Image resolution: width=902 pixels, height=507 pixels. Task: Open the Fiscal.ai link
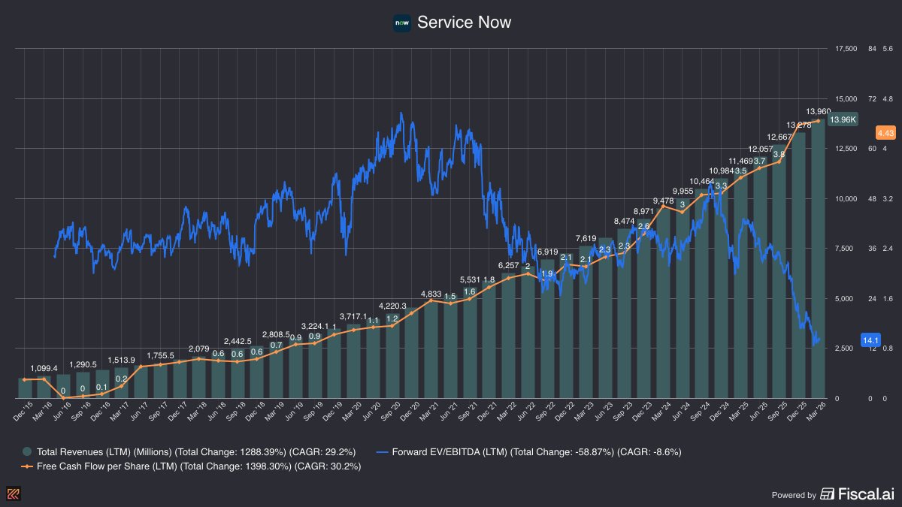coord(857,493)
